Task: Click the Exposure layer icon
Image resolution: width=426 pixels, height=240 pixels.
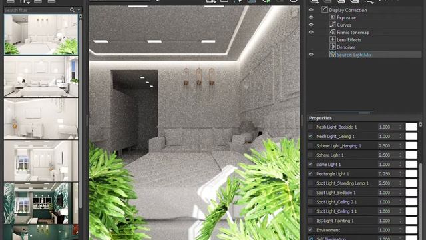Action: coord(333,17)
